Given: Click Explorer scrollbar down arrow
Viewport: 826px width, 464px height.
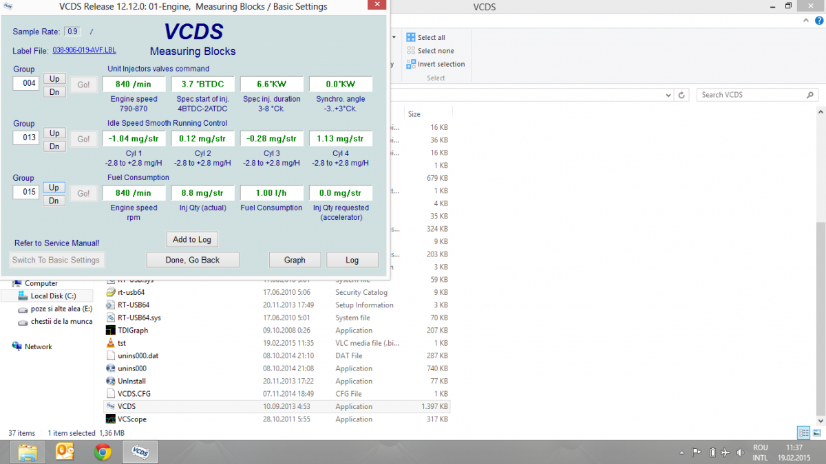Looking at the screenshot, I should tap(821, 420).
